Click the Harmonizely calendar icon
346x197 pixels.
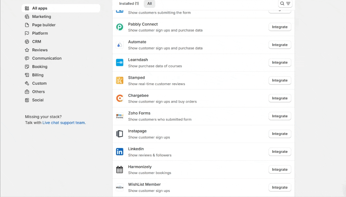120,170
